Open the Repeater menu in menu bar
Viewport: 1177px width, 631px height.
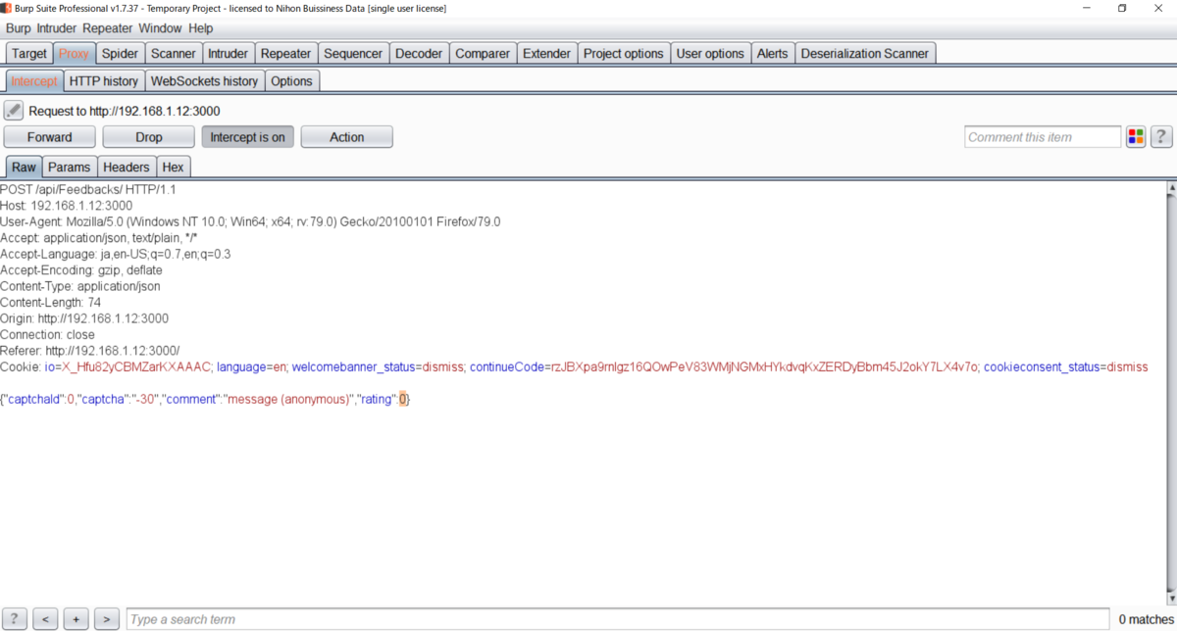108,28
